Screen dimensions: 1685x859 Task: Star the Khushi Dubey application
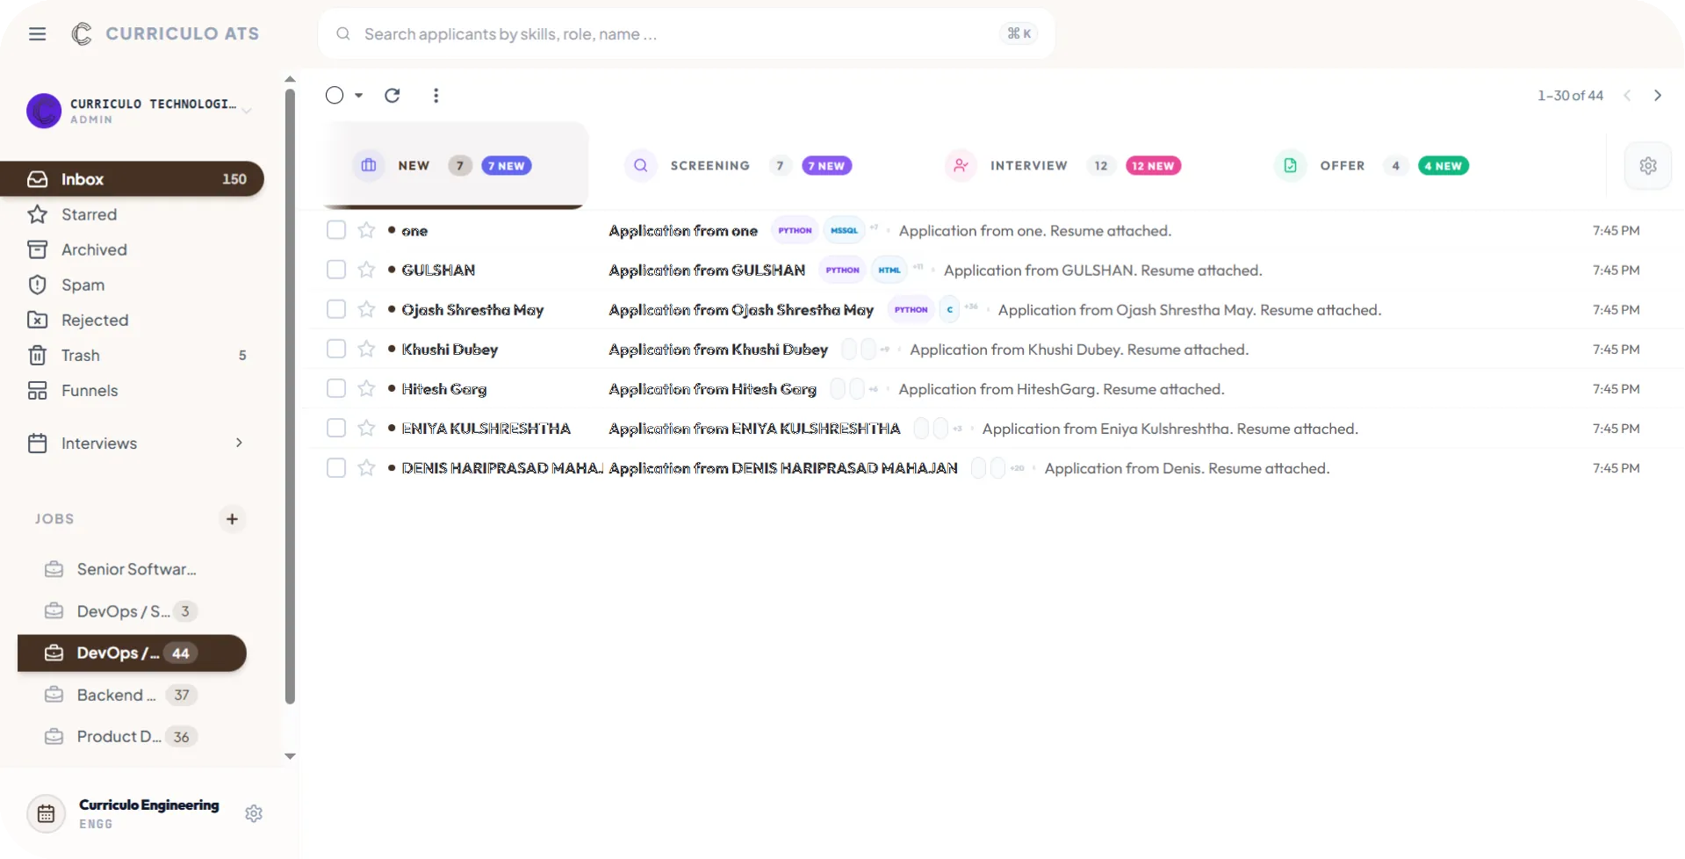tap(366, 350)
